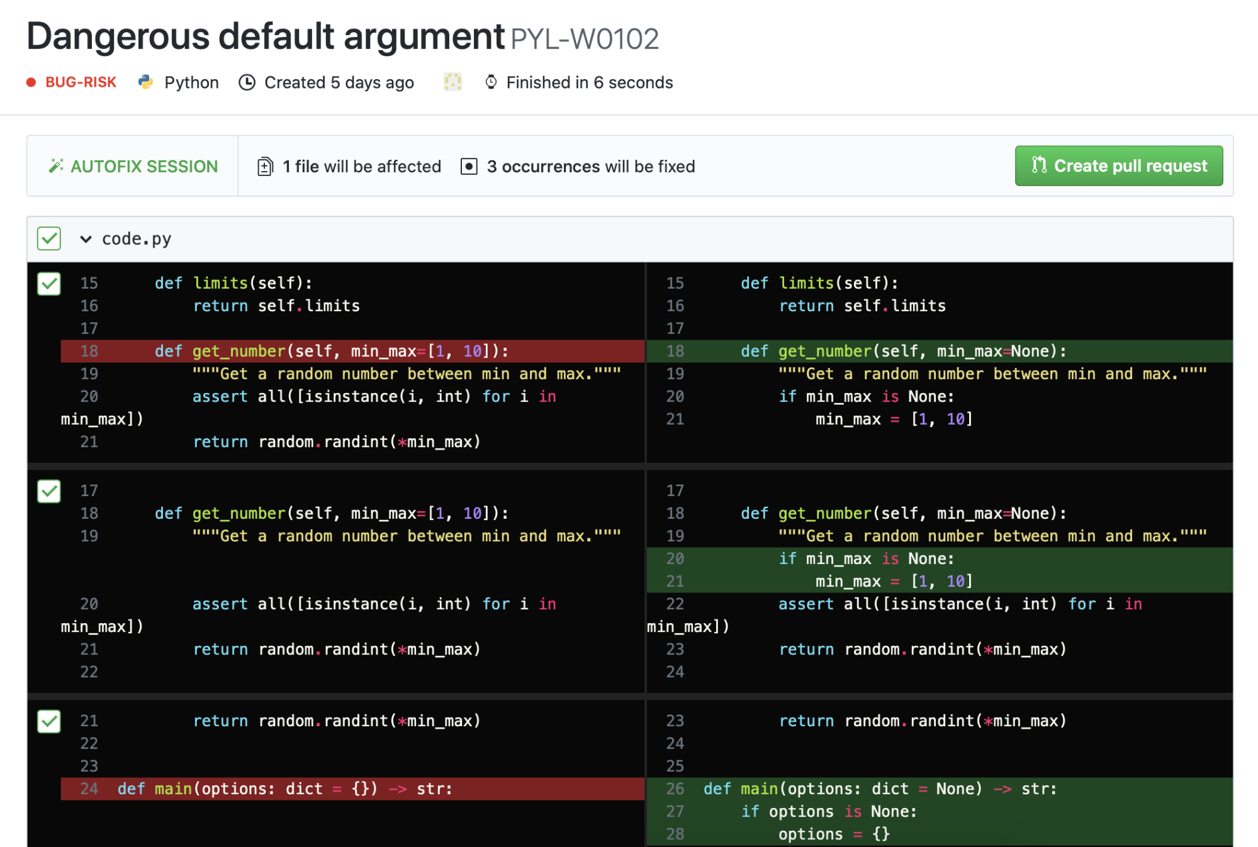
Task: Click the stopwatch icon beside 'Finished in 6 seconds'
Action: tap(491, 82)
